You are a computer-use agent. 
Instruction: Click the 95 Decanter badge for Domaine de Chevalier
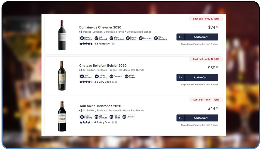point(146,38)
